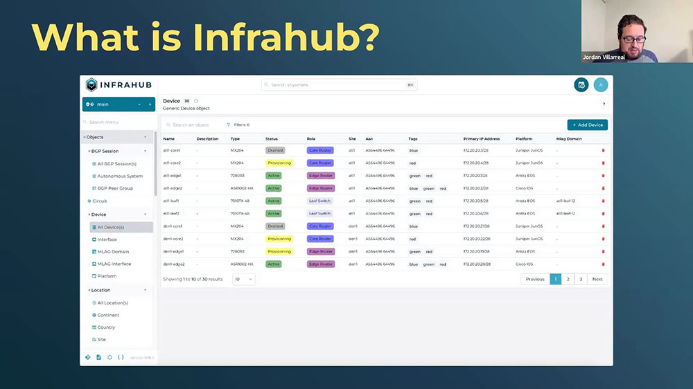Viewport: 693px width, 389px height.
Task: Delete the den1-core2 device row
Action: click(604, 239)
